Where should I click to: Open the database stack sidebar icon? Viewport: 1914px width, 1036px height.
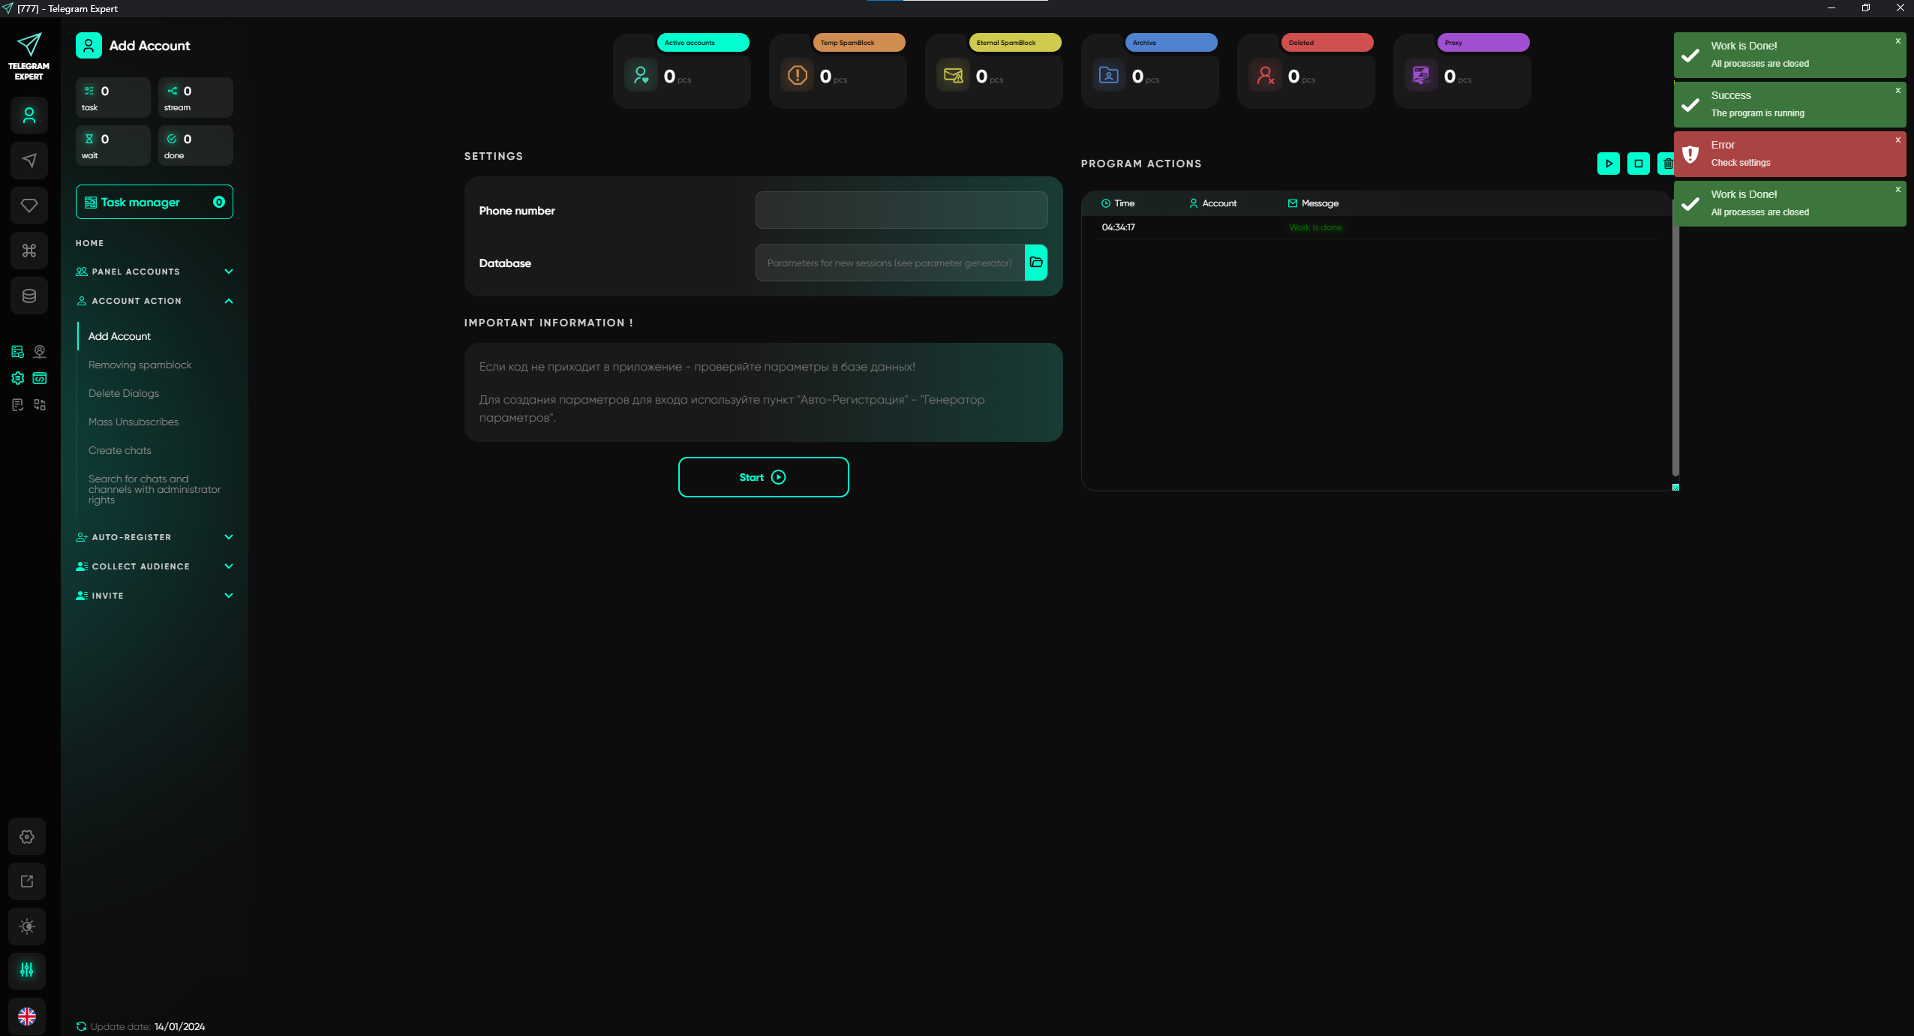29,296
